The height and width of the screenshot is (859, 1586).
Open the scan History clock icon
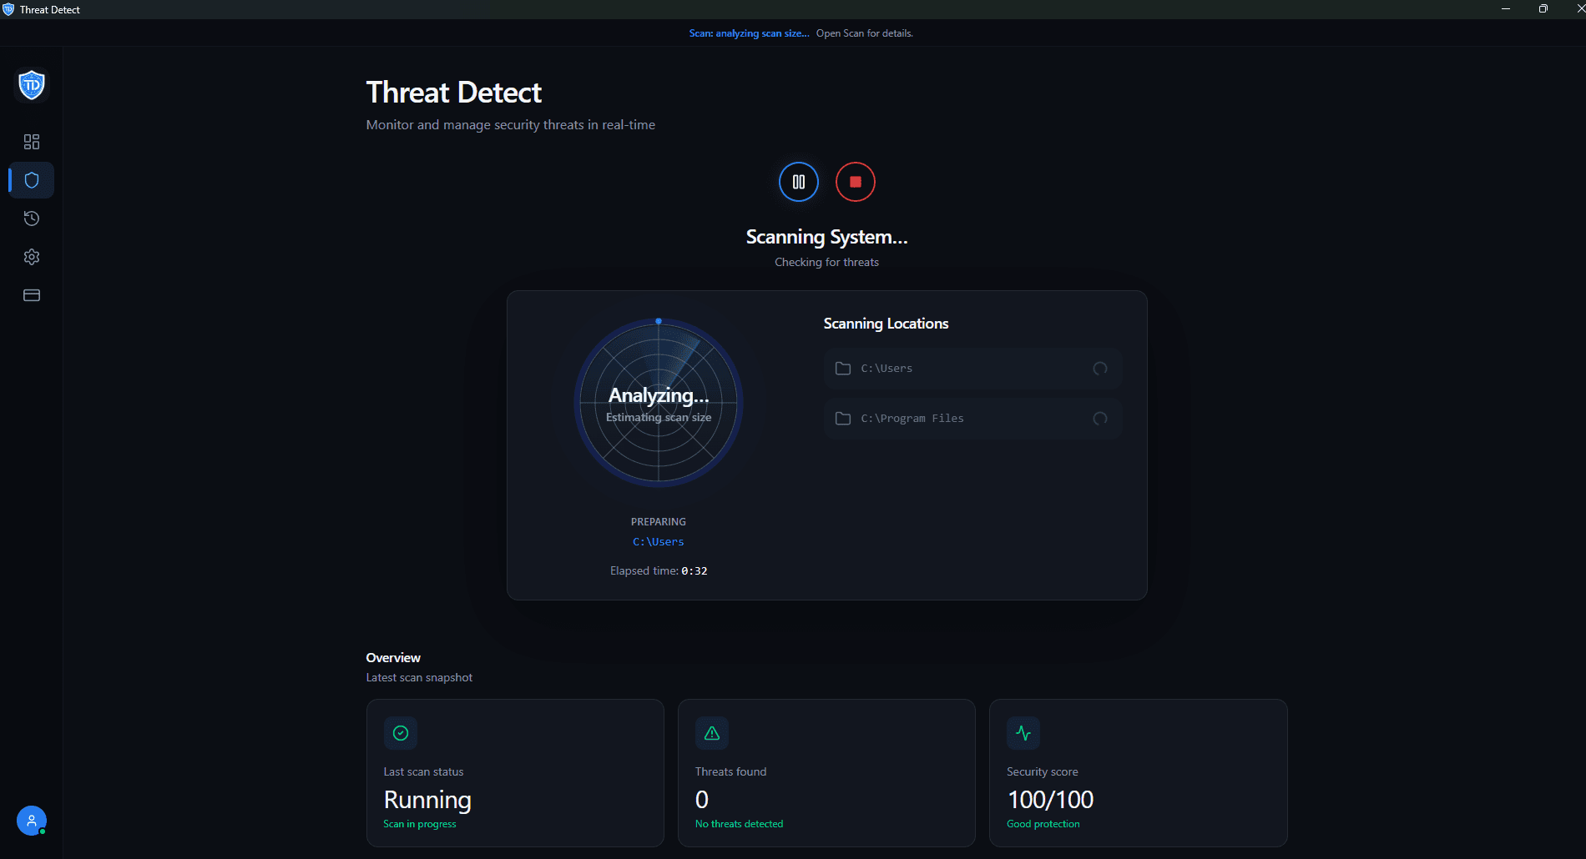(x=32, y=219)
